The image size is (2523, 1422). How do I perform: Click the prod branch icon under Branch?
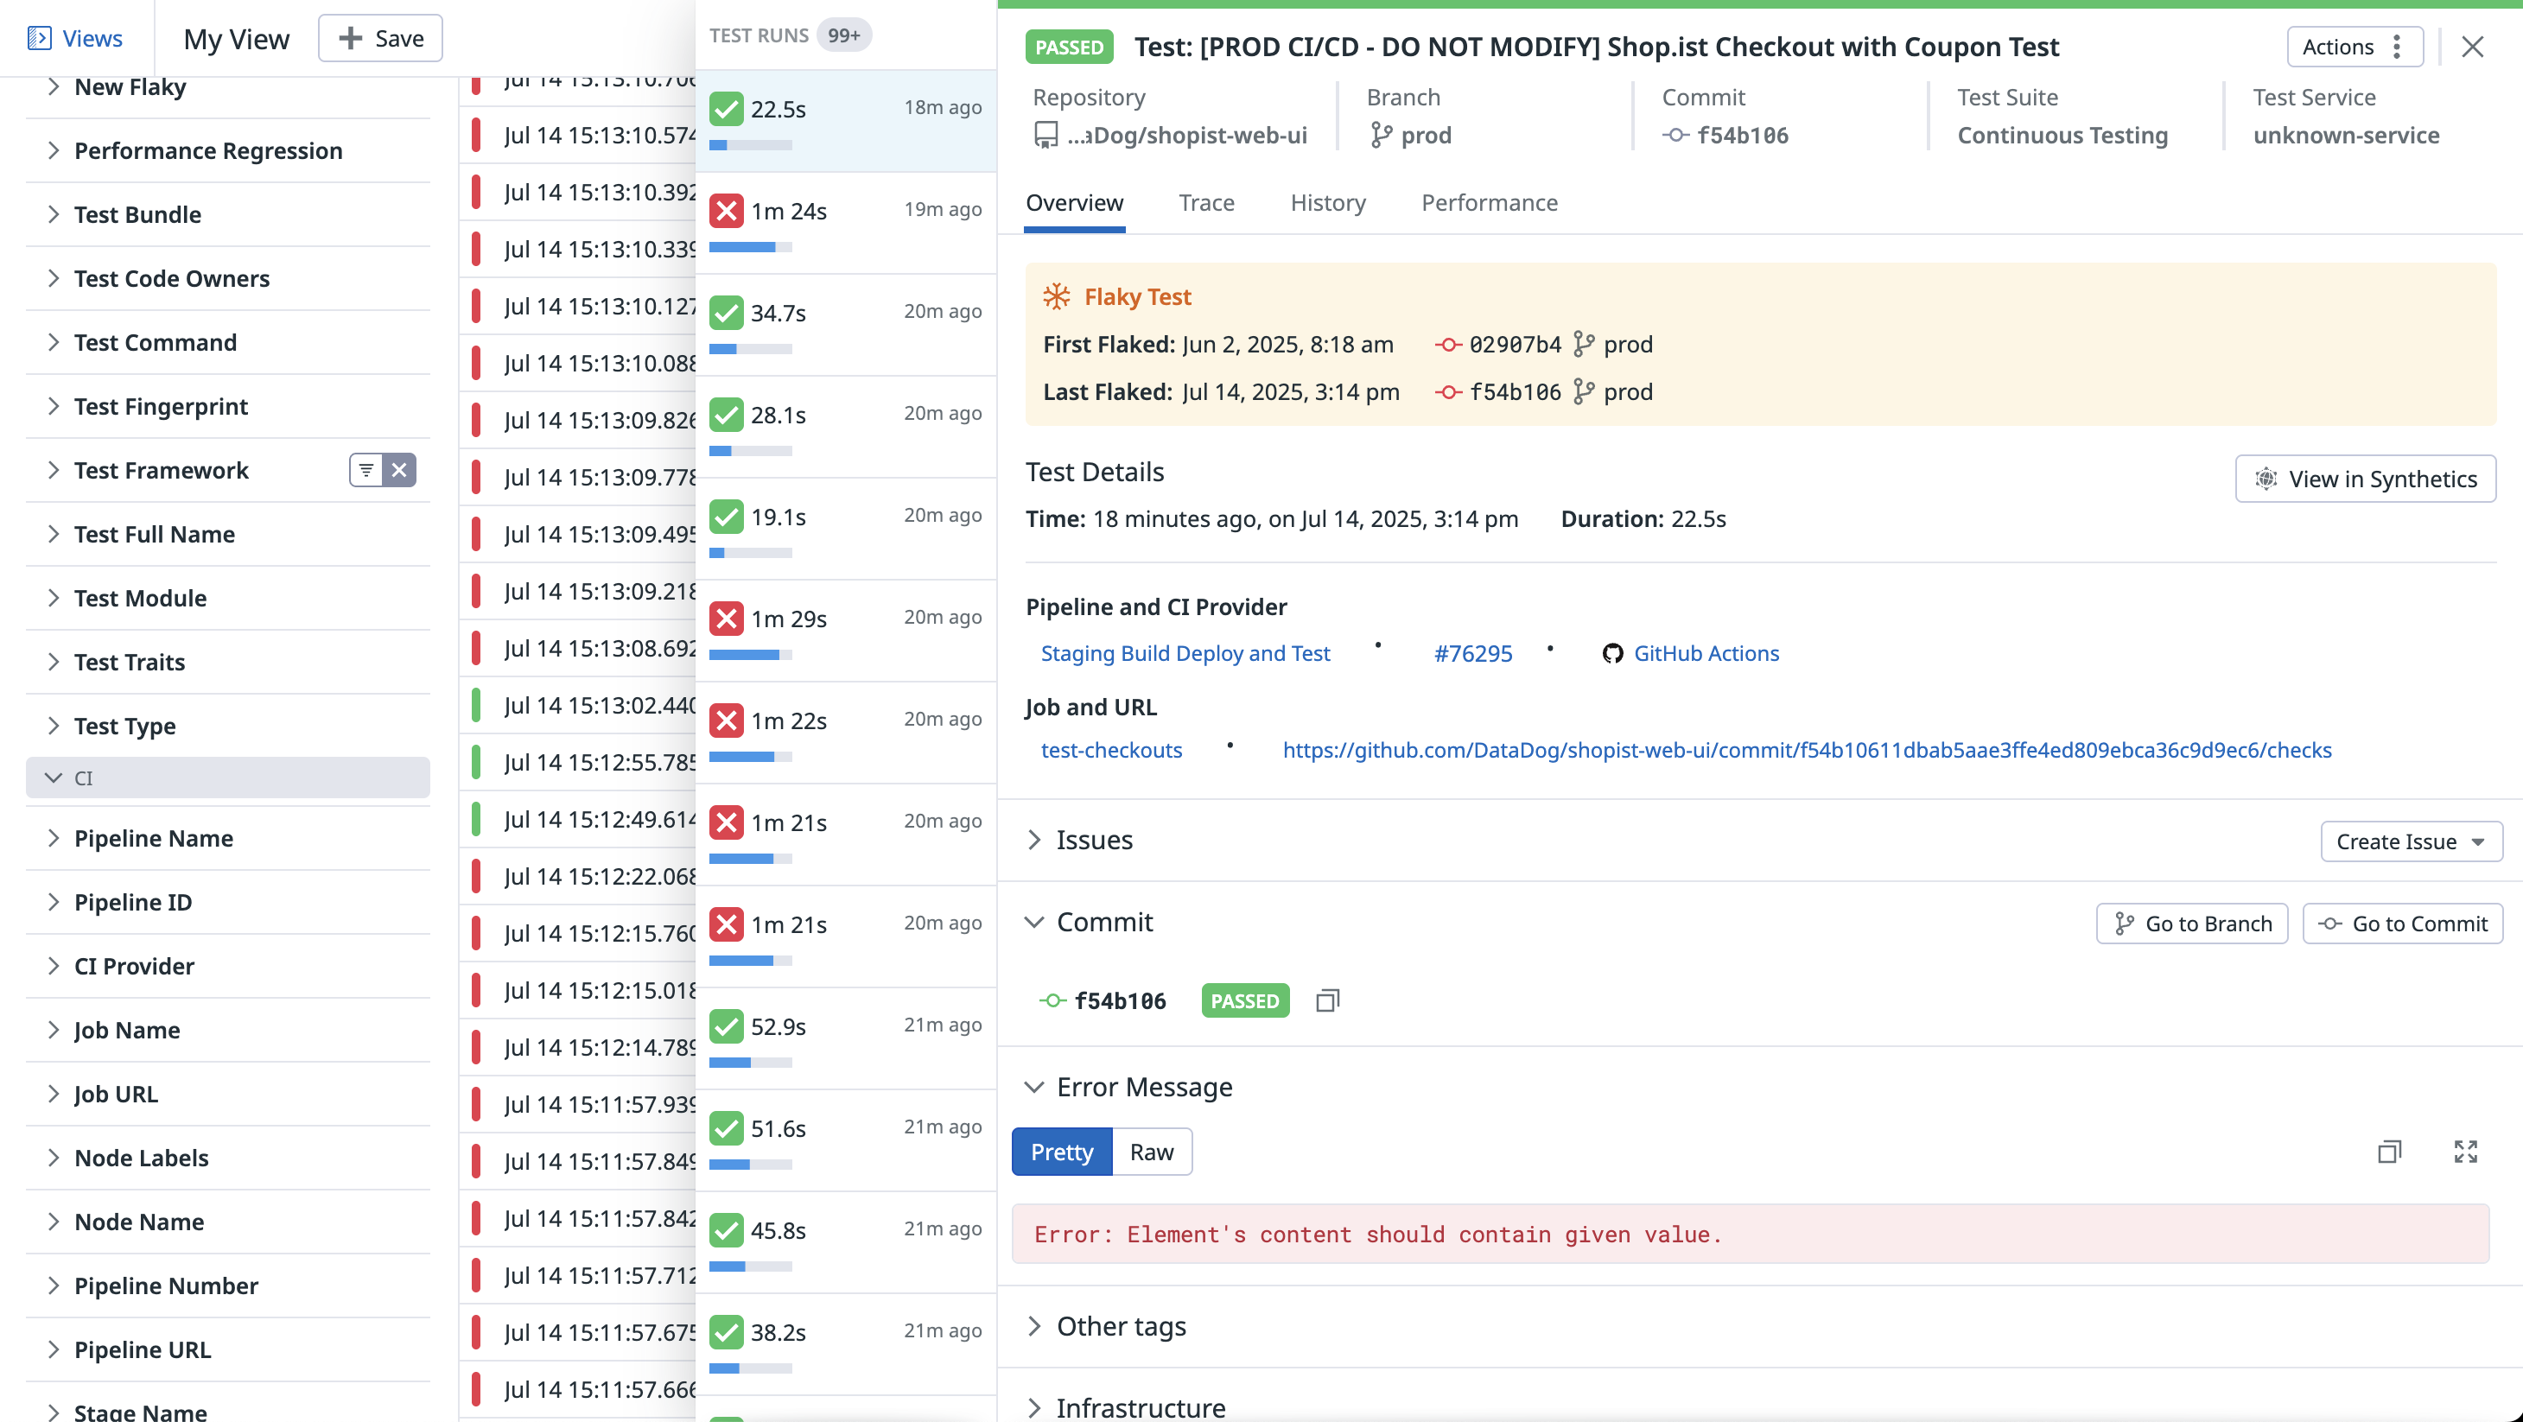pyautogui.click(x=1381, y=135)
